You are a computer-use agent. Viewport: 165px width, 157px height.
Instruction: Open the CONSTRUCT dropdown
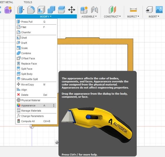tap(112, 17)
